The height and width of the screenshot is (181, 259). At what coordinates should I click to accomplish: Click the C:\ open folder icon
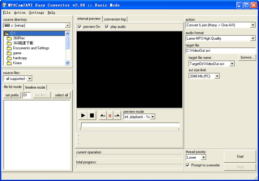coord(7,33)
